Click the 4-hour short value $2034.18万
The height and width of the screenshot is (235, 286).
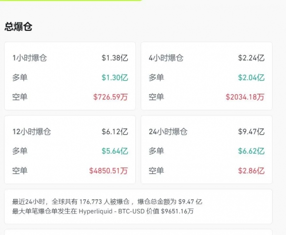click(x=245, y=97)
